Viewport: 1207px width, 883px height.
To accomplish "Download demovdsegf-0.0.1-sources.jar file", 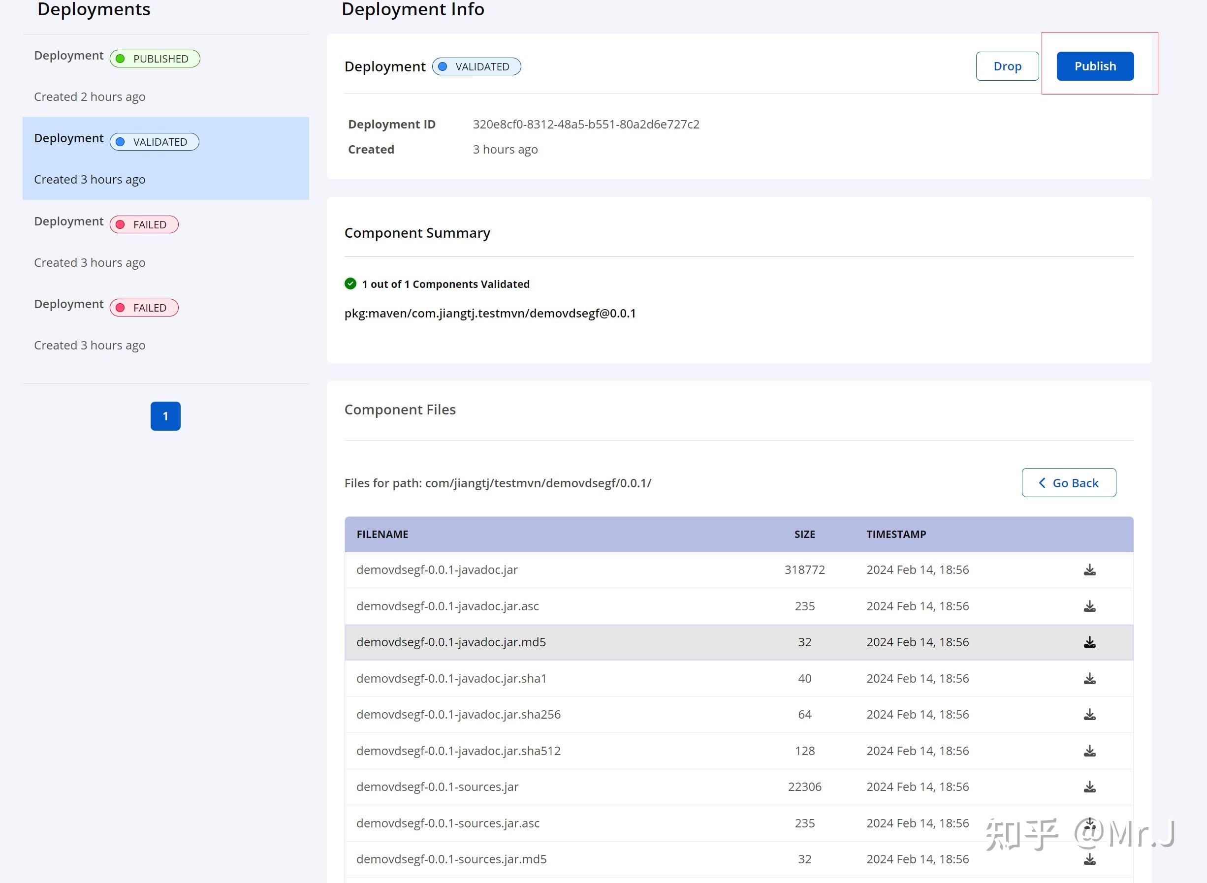I will (1089, 787).
